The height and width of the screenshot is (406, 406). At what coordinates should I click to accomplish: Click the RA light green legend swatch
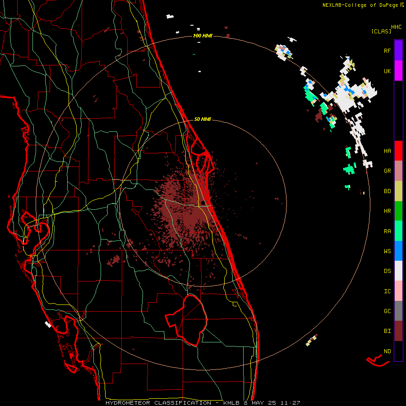pyautogui.click(x=398, y=231)
